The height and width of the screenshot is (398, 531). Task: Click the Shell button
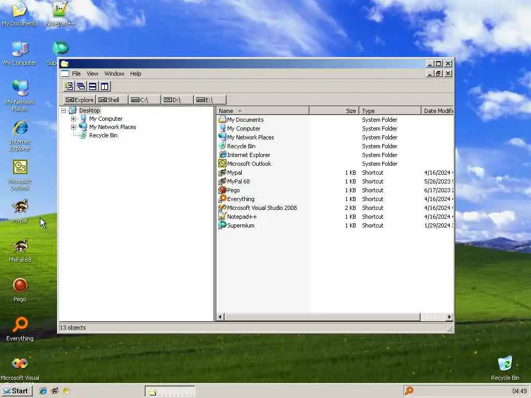point(112,100)
